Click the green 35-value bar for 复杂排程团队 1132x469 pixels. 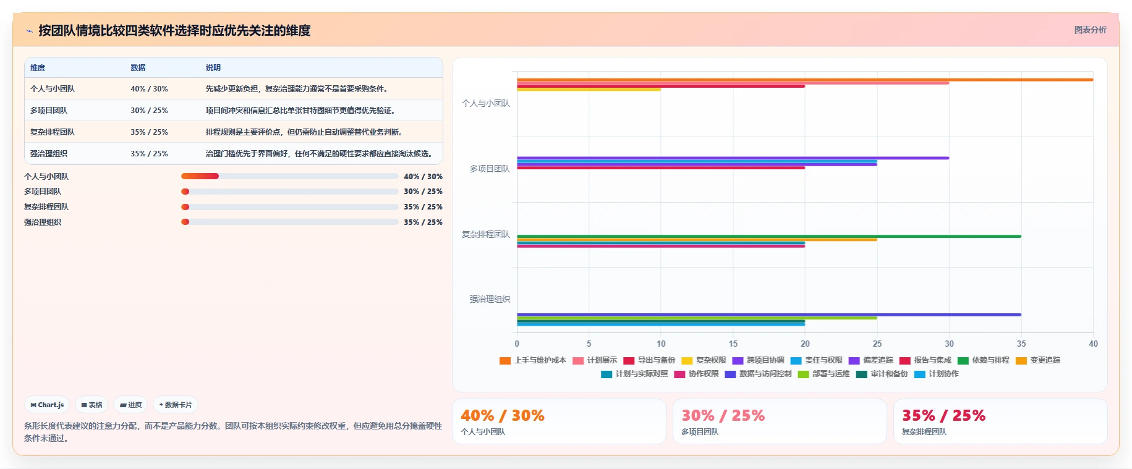pyautogui.click(x=769, y=236)
